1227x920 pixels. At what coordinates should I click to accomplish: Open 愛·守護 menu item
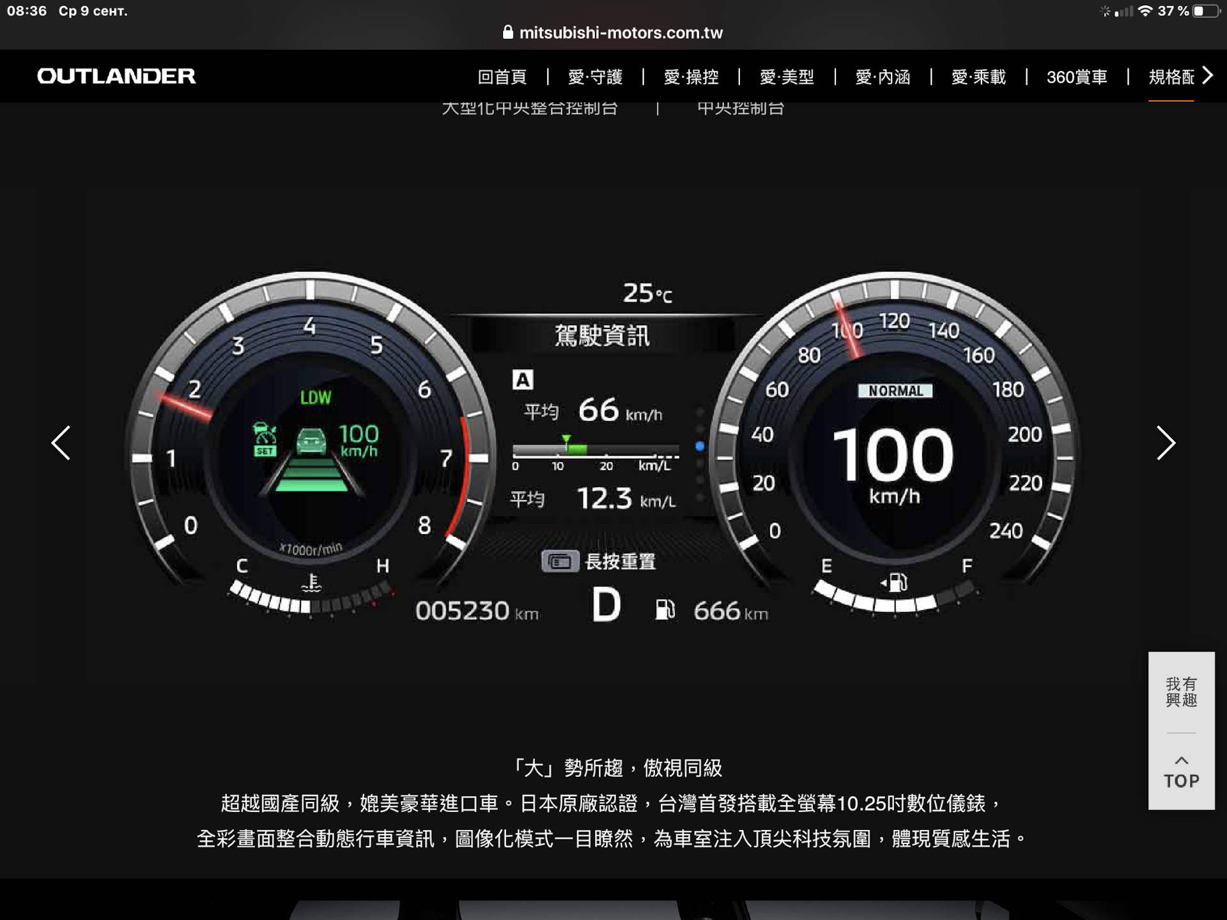click(595, 77)
